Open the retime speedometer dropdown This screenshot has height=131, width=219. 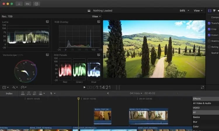(x=24, y=87)
